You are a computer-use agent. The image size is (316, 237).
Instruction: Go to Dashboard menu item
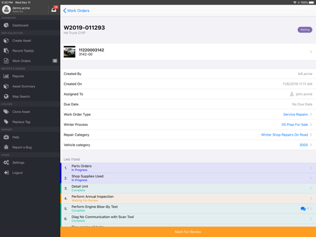tap(30, 25)
